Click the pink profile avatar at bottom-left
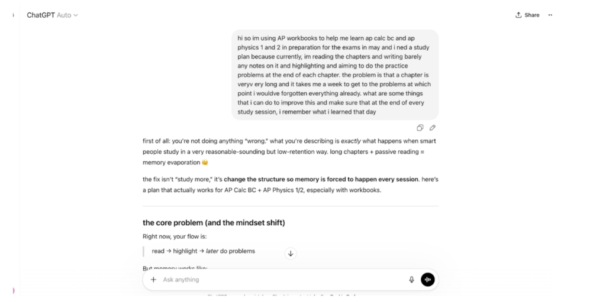 (14, 290)
